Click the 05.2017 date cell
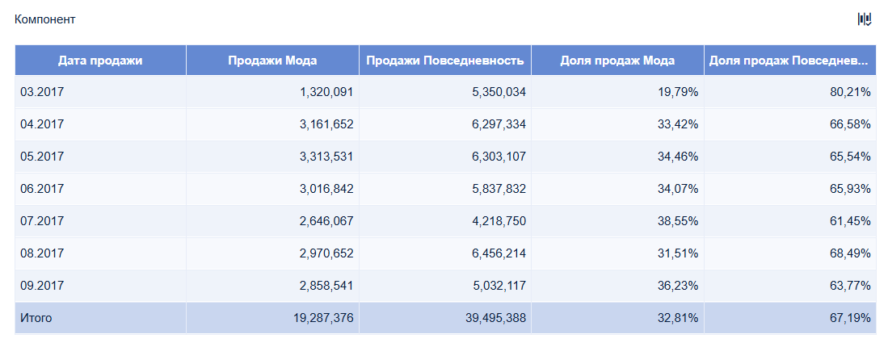 coord(100,157)
